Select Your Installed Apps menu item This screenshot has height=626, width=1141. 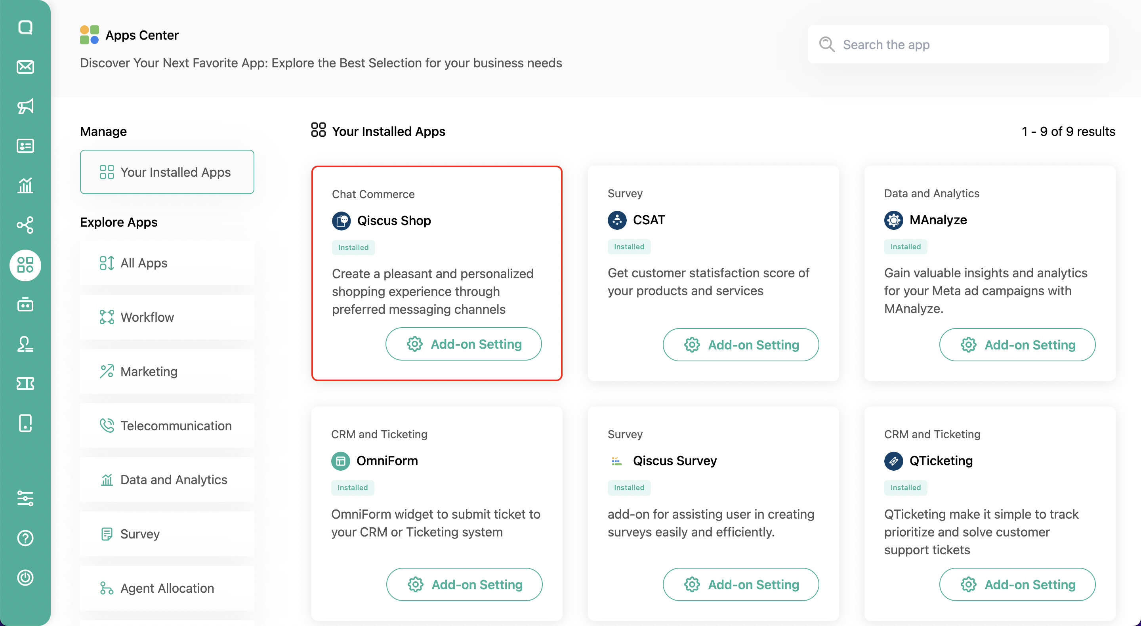[x=167, y=172]
